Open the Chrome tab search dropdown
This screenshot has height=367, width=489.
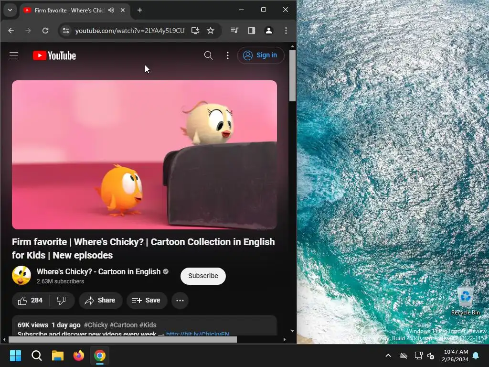tap(10, 11)
